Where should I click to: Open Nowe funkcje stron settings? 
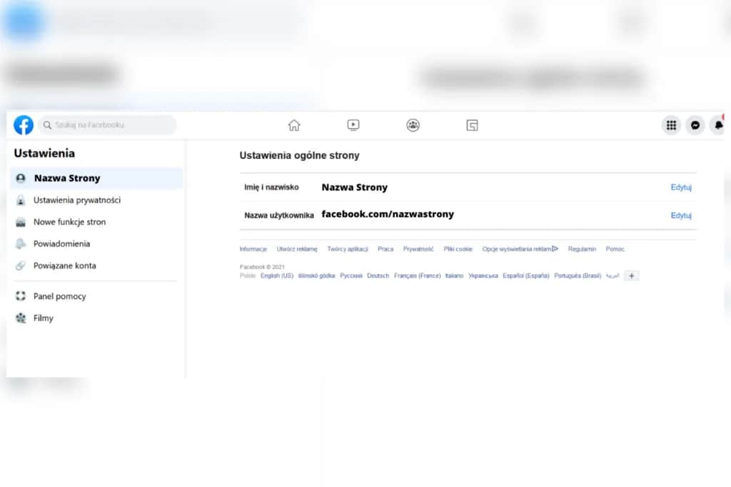pos(71,222)
